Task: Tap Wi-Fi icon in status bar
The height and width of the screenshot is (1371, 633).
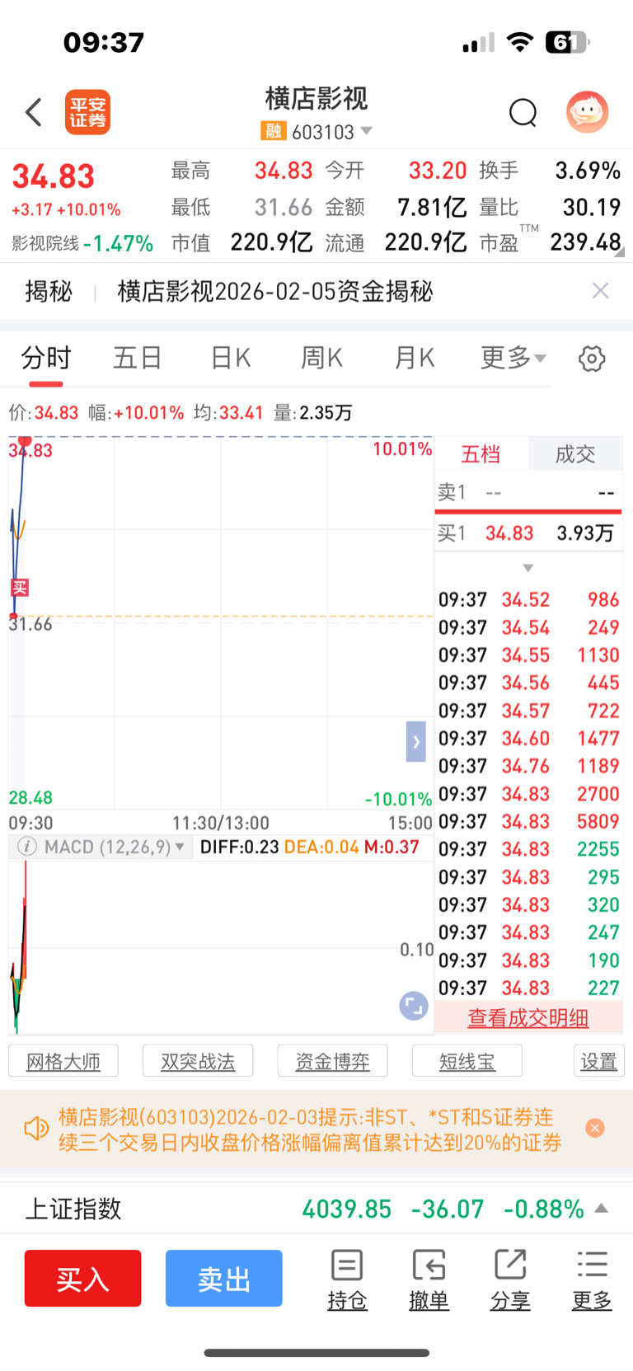Action: click(519, 42)
